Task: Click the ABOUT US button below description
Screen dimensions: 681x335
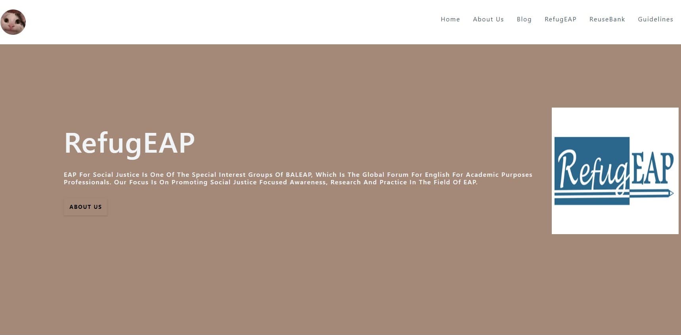Action: point(86,207)
